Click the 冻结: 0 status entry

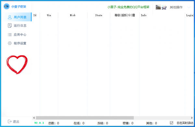(102, 123)
